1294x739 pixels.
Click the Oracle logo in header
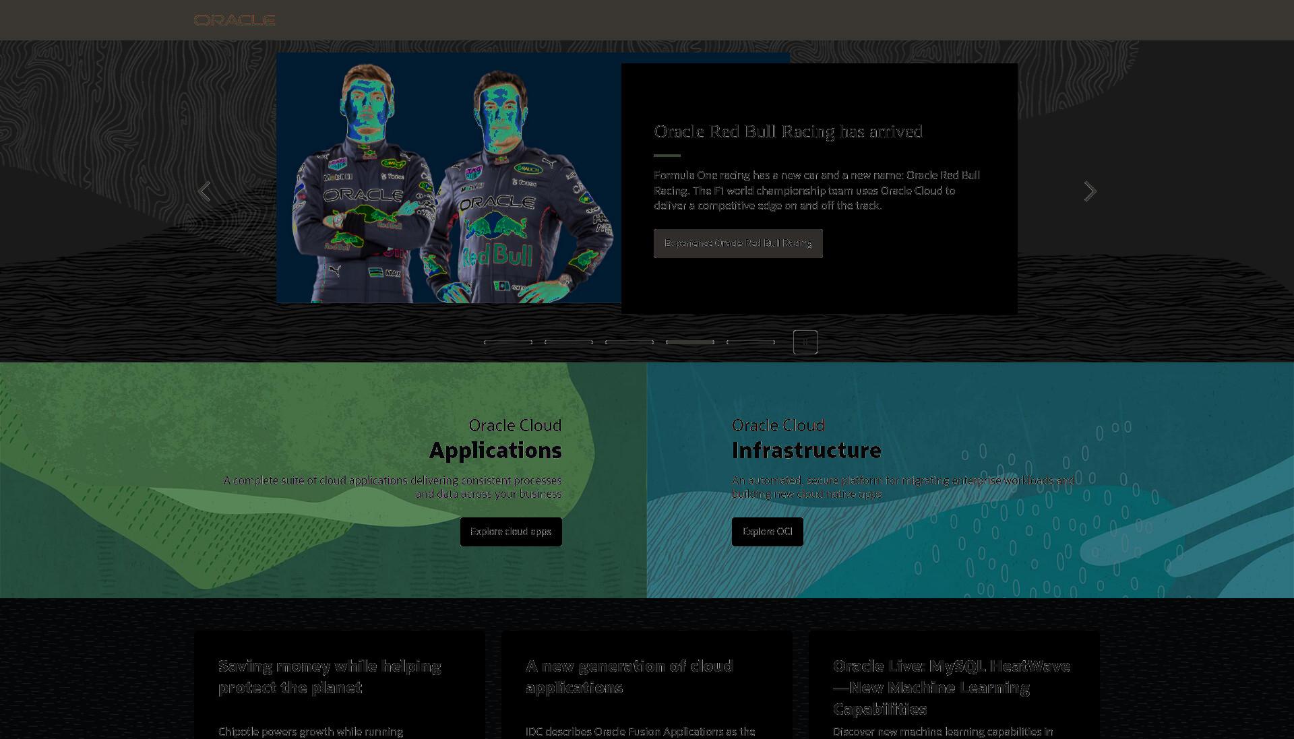(235, 20)
